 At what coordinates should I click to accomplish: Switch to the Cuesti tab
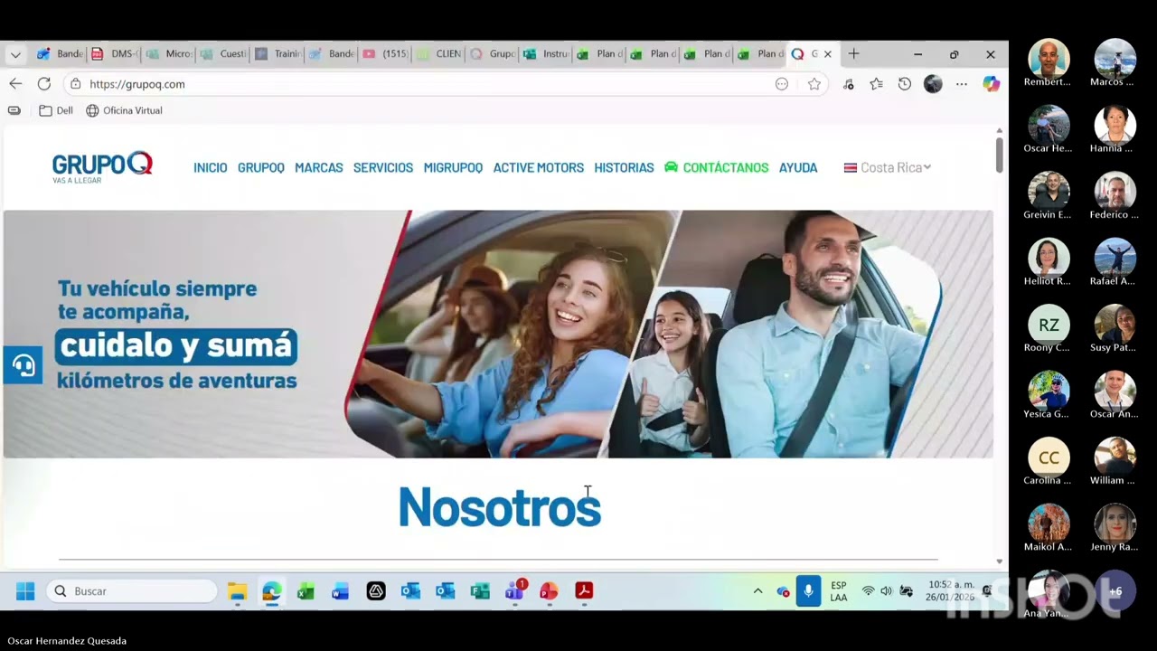pyautogui.click(x=222, y=54)
